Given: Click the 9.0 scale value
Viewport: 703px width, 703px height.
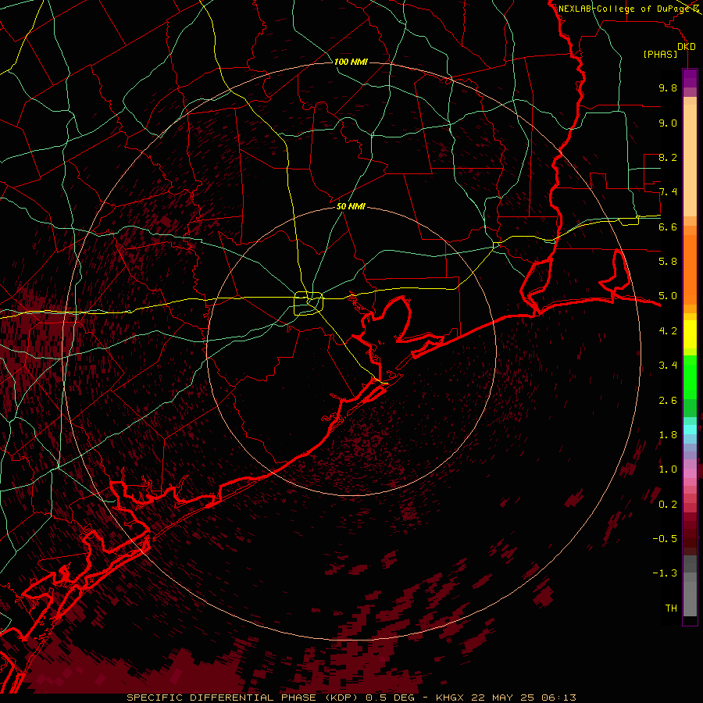Looking at the screenshot, I should pos(668,123).
